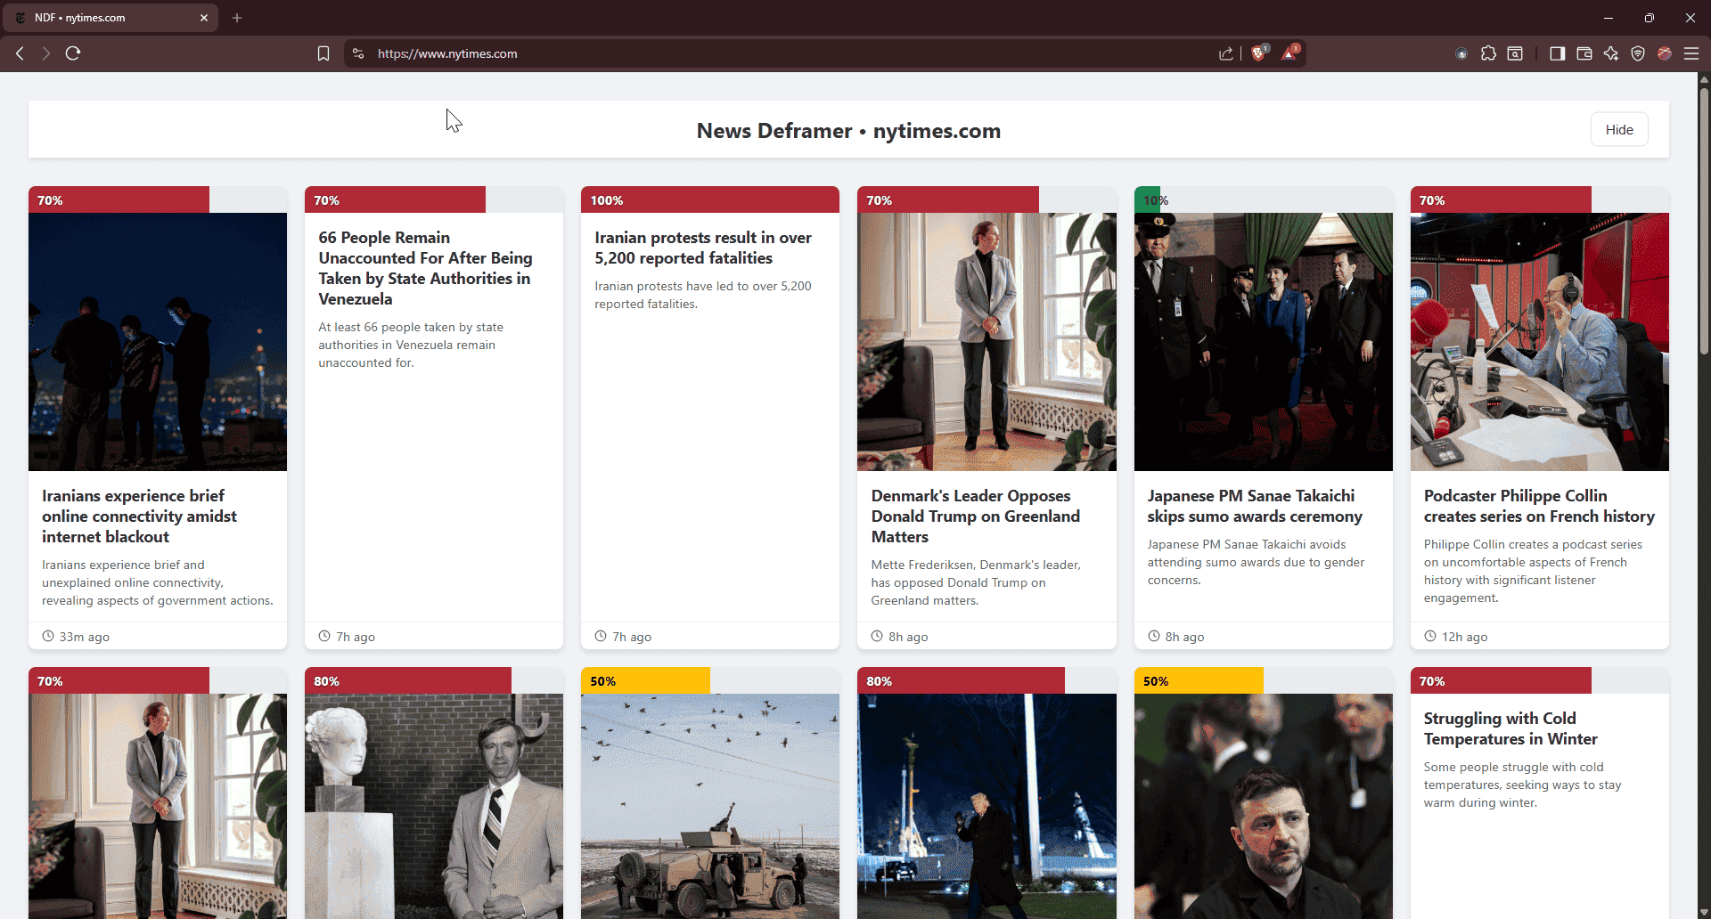Open the Denmark's Leader article photo
1711x919 pixels.
pyautogui.click(x=986, y=342)
